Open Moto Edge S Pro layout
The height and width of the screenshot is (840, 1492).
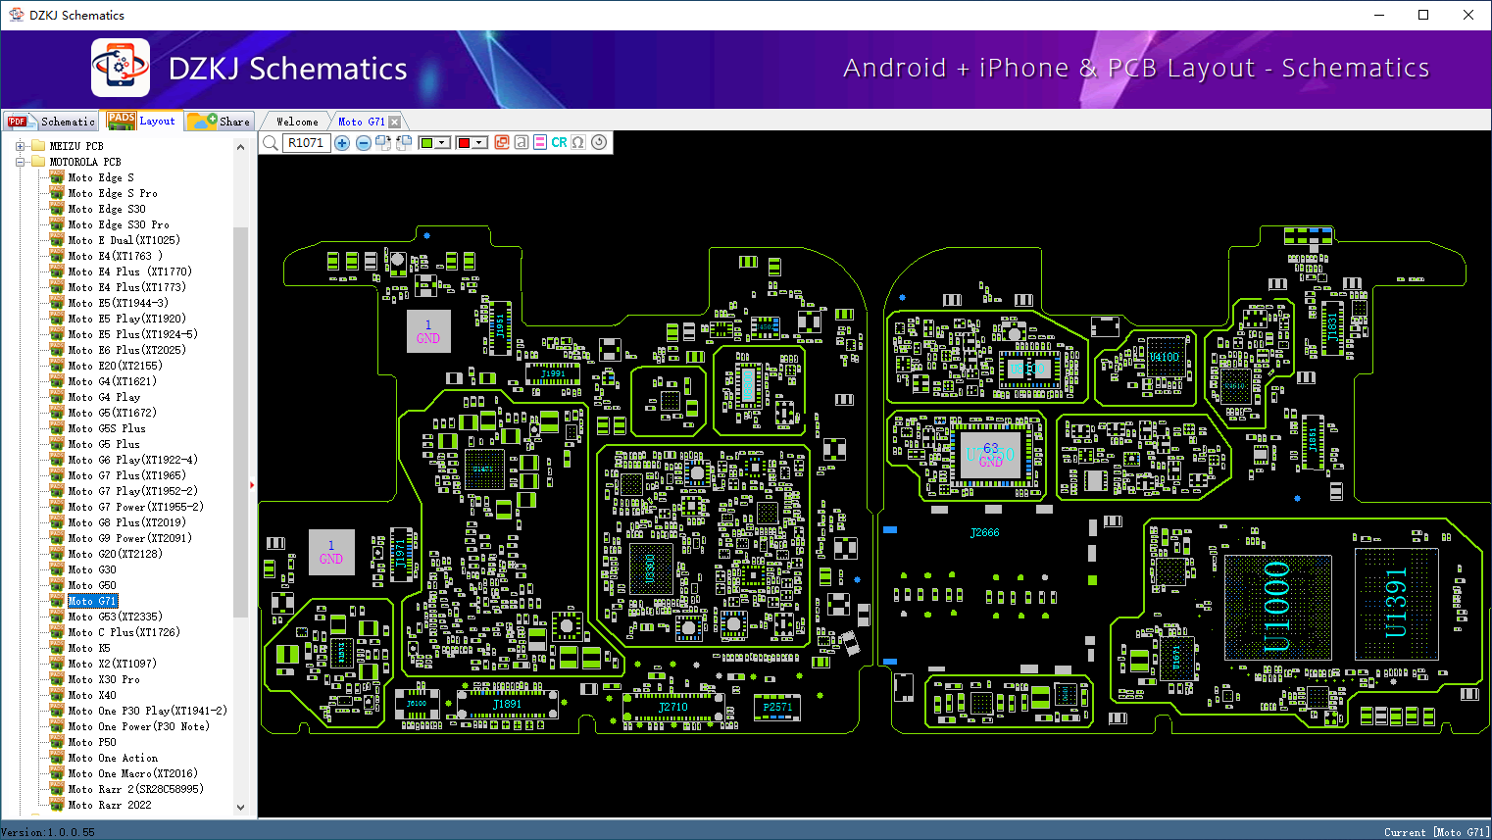point(113,193)
